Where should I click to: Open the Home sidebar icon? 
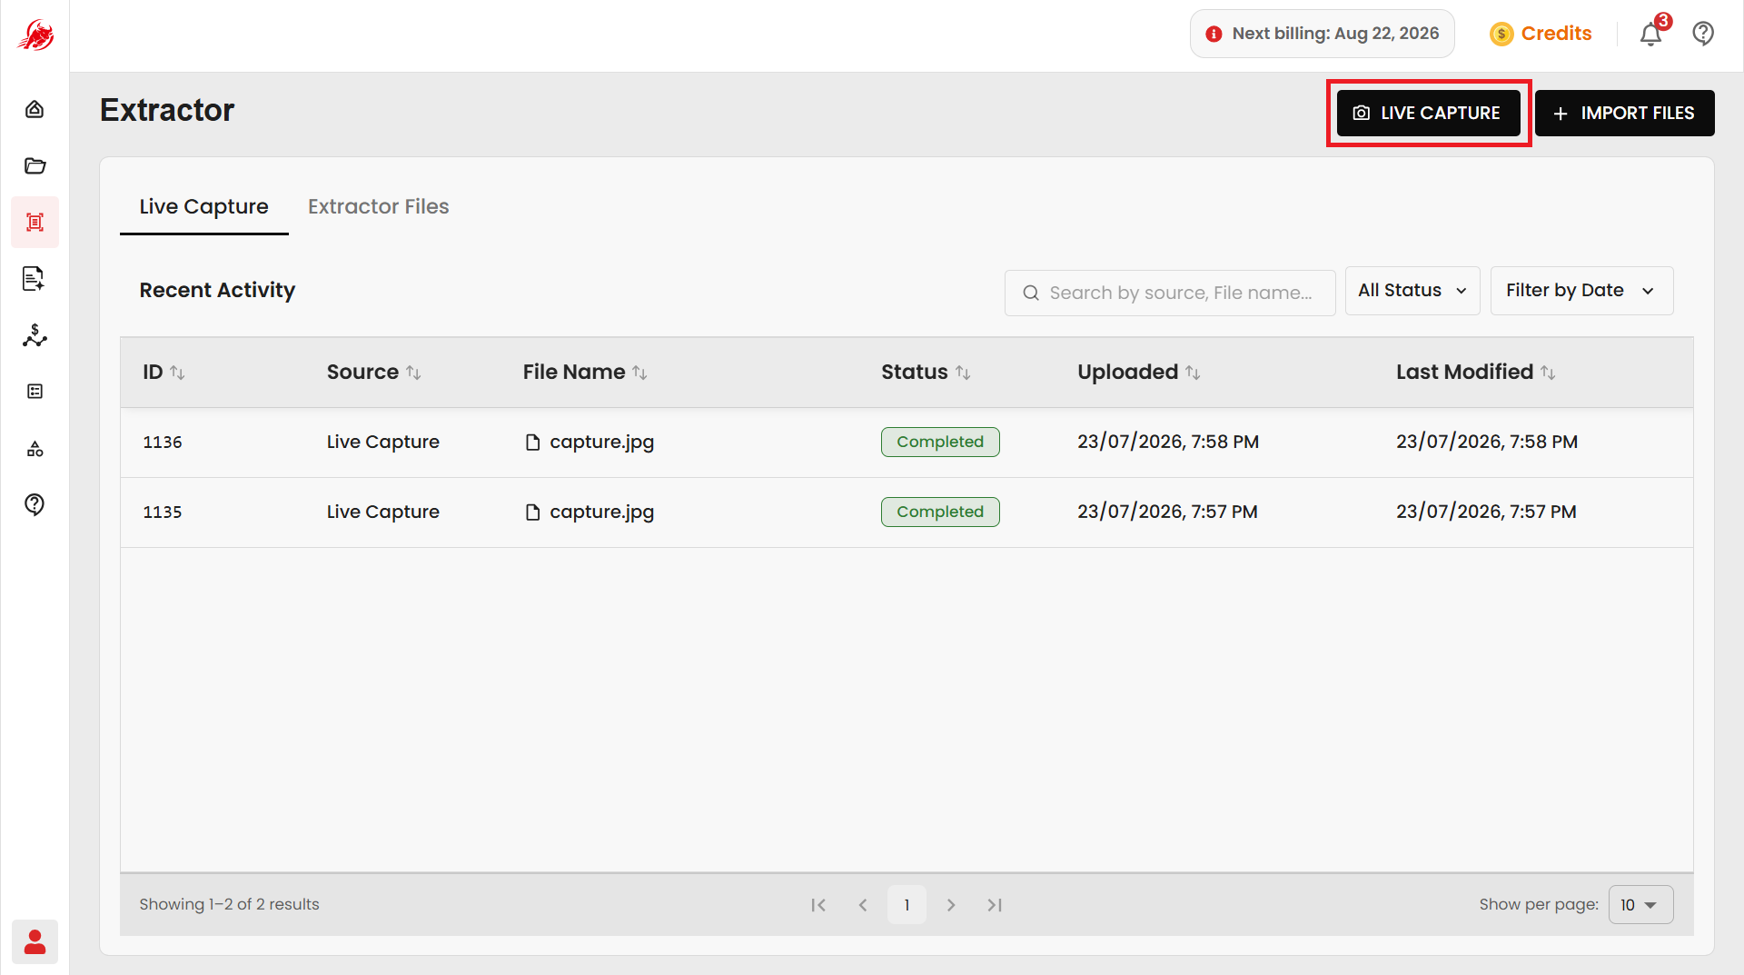pyautogui.click(x=35, y=109)
